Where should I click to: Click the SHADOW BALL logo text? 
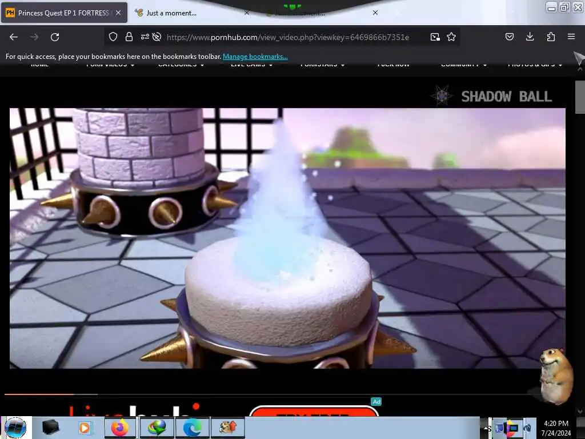pos(506,97)
